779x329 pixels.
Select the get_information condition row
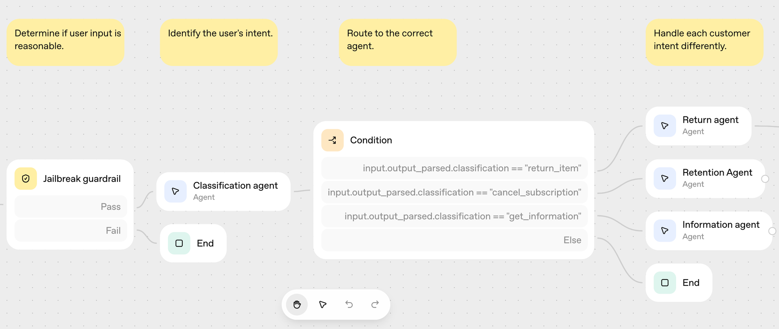454,216
